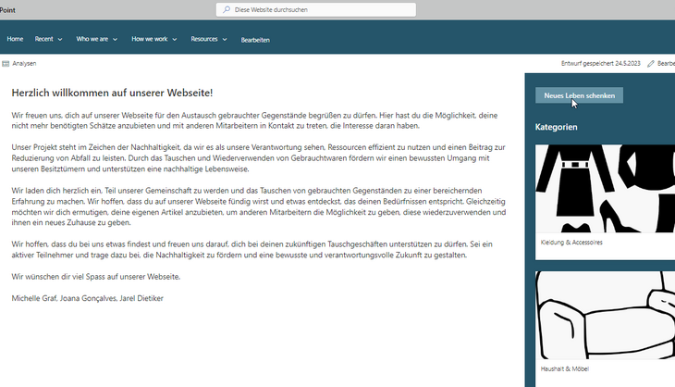The width and height of the screenshot is (675, 387).
Task: Click the pencil edit icon
Action: tap(650, 64)
